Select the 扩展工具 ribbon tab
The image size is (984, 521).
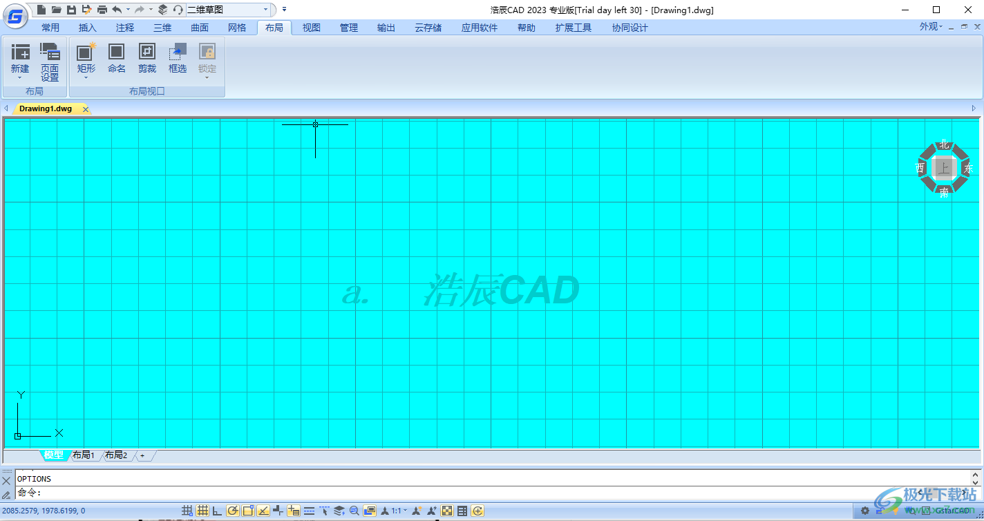(574, 28)
